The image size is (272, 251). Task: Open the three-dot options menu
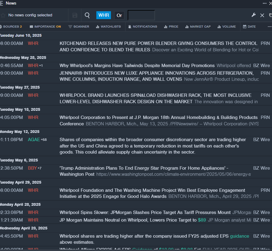click(x=264, y=3)
